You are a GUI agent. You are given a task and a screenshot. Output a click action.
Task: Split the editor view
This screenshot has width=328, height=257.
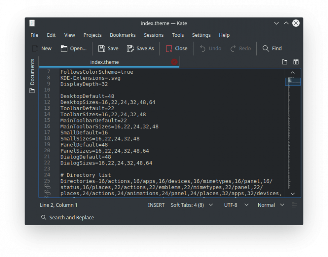pyautogui.click(x=296, y=62)
